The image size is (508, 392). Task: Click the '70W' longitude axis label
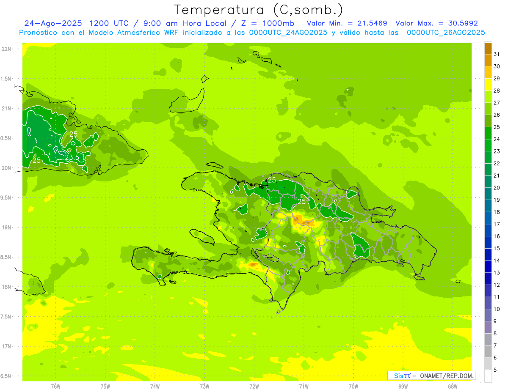[353, 387]
